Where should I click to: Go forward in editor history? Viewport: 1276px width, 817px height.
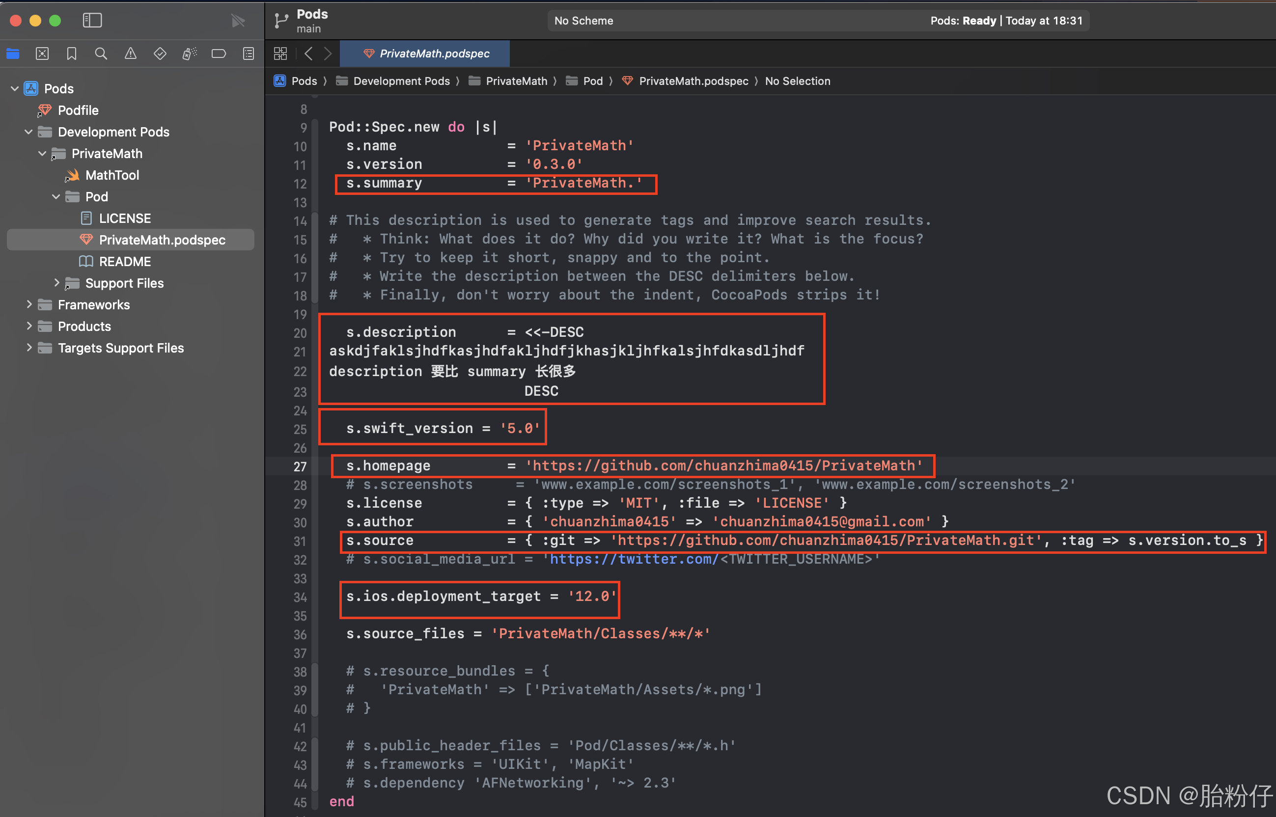click(328, 54)
